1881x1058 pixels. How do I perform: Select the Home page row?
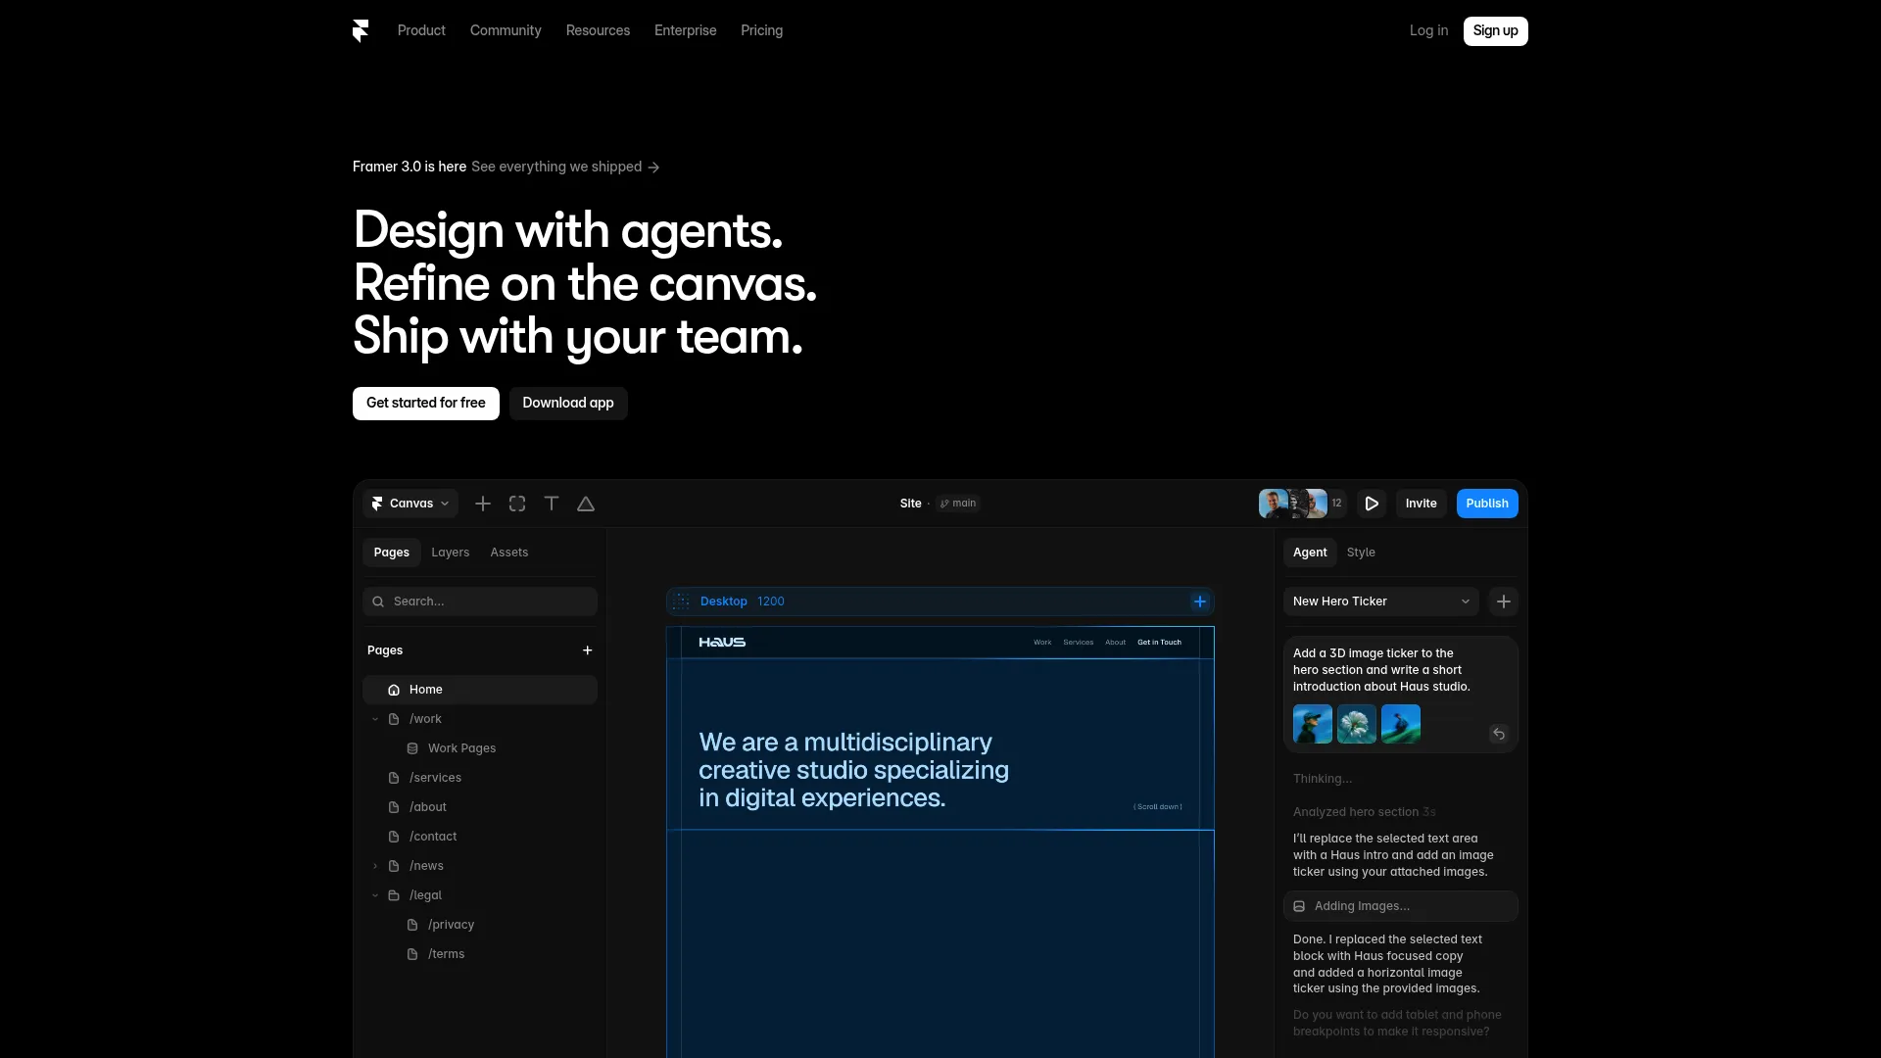point(480,690)
